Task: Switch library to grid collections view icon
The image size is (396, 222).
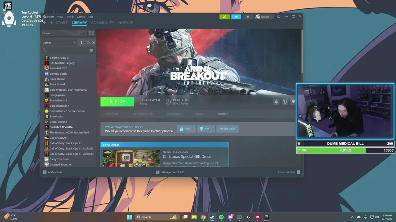Action: point(91,33)
